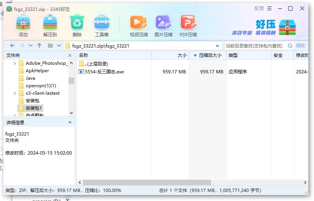
Task: Go back with the left arrow
Action: click(x=12, y=46)
